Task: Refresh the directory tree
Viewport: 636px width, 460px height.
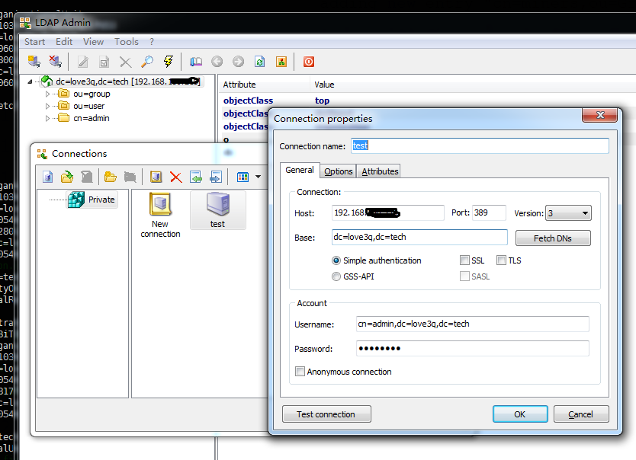Action: [x=259, y=61]
